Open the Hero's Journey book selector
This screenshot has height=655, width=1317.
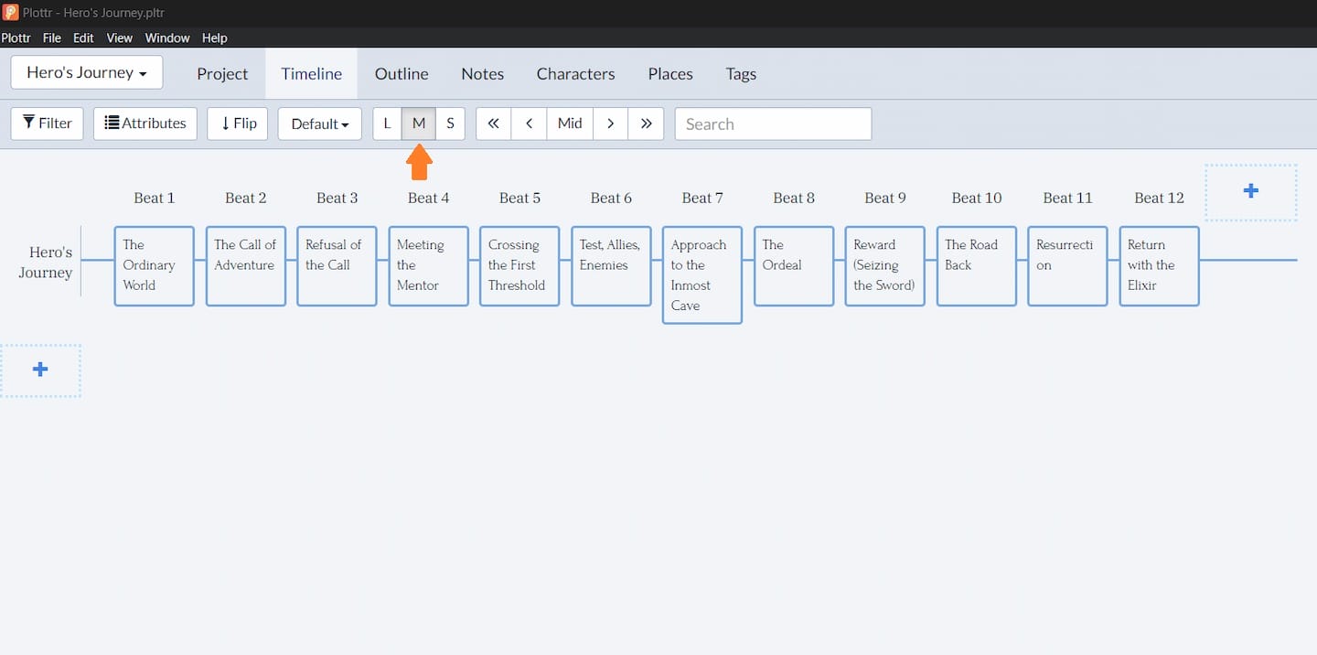tap(86, 72)
